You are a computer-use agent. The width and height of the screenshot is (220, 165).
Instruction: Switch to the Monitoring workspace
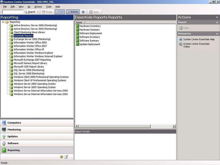tap(14, 130)
